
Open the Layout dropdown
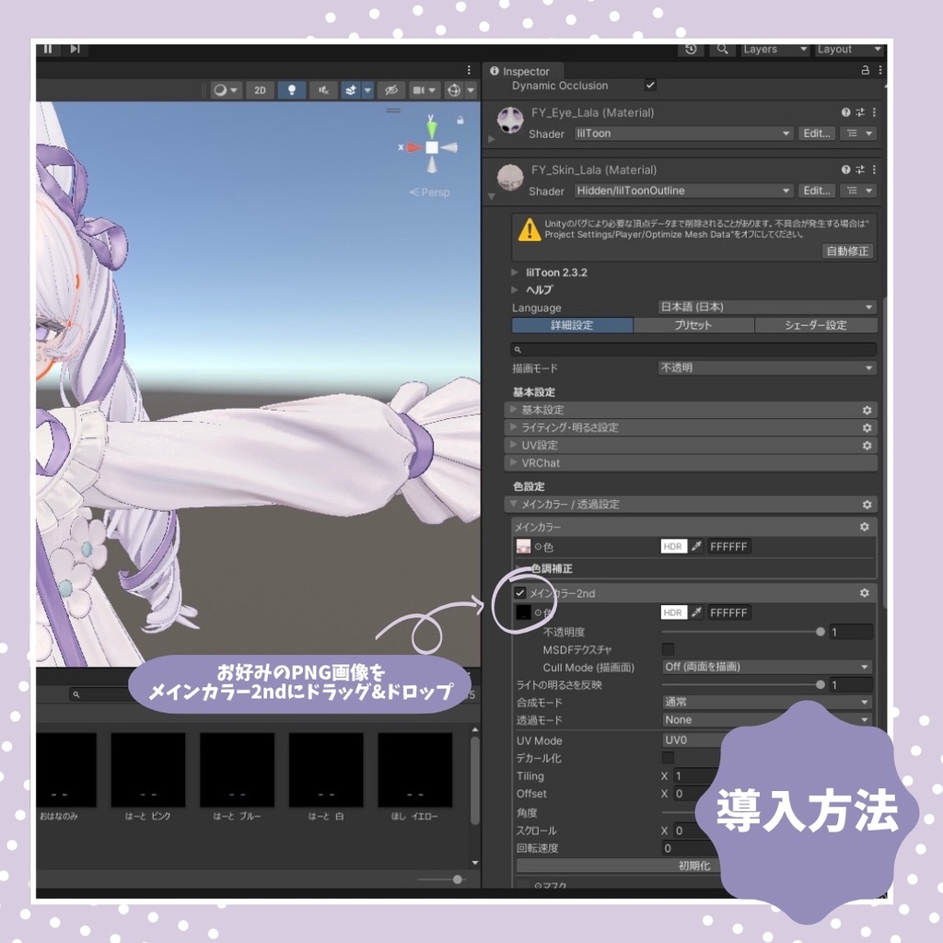848,50
